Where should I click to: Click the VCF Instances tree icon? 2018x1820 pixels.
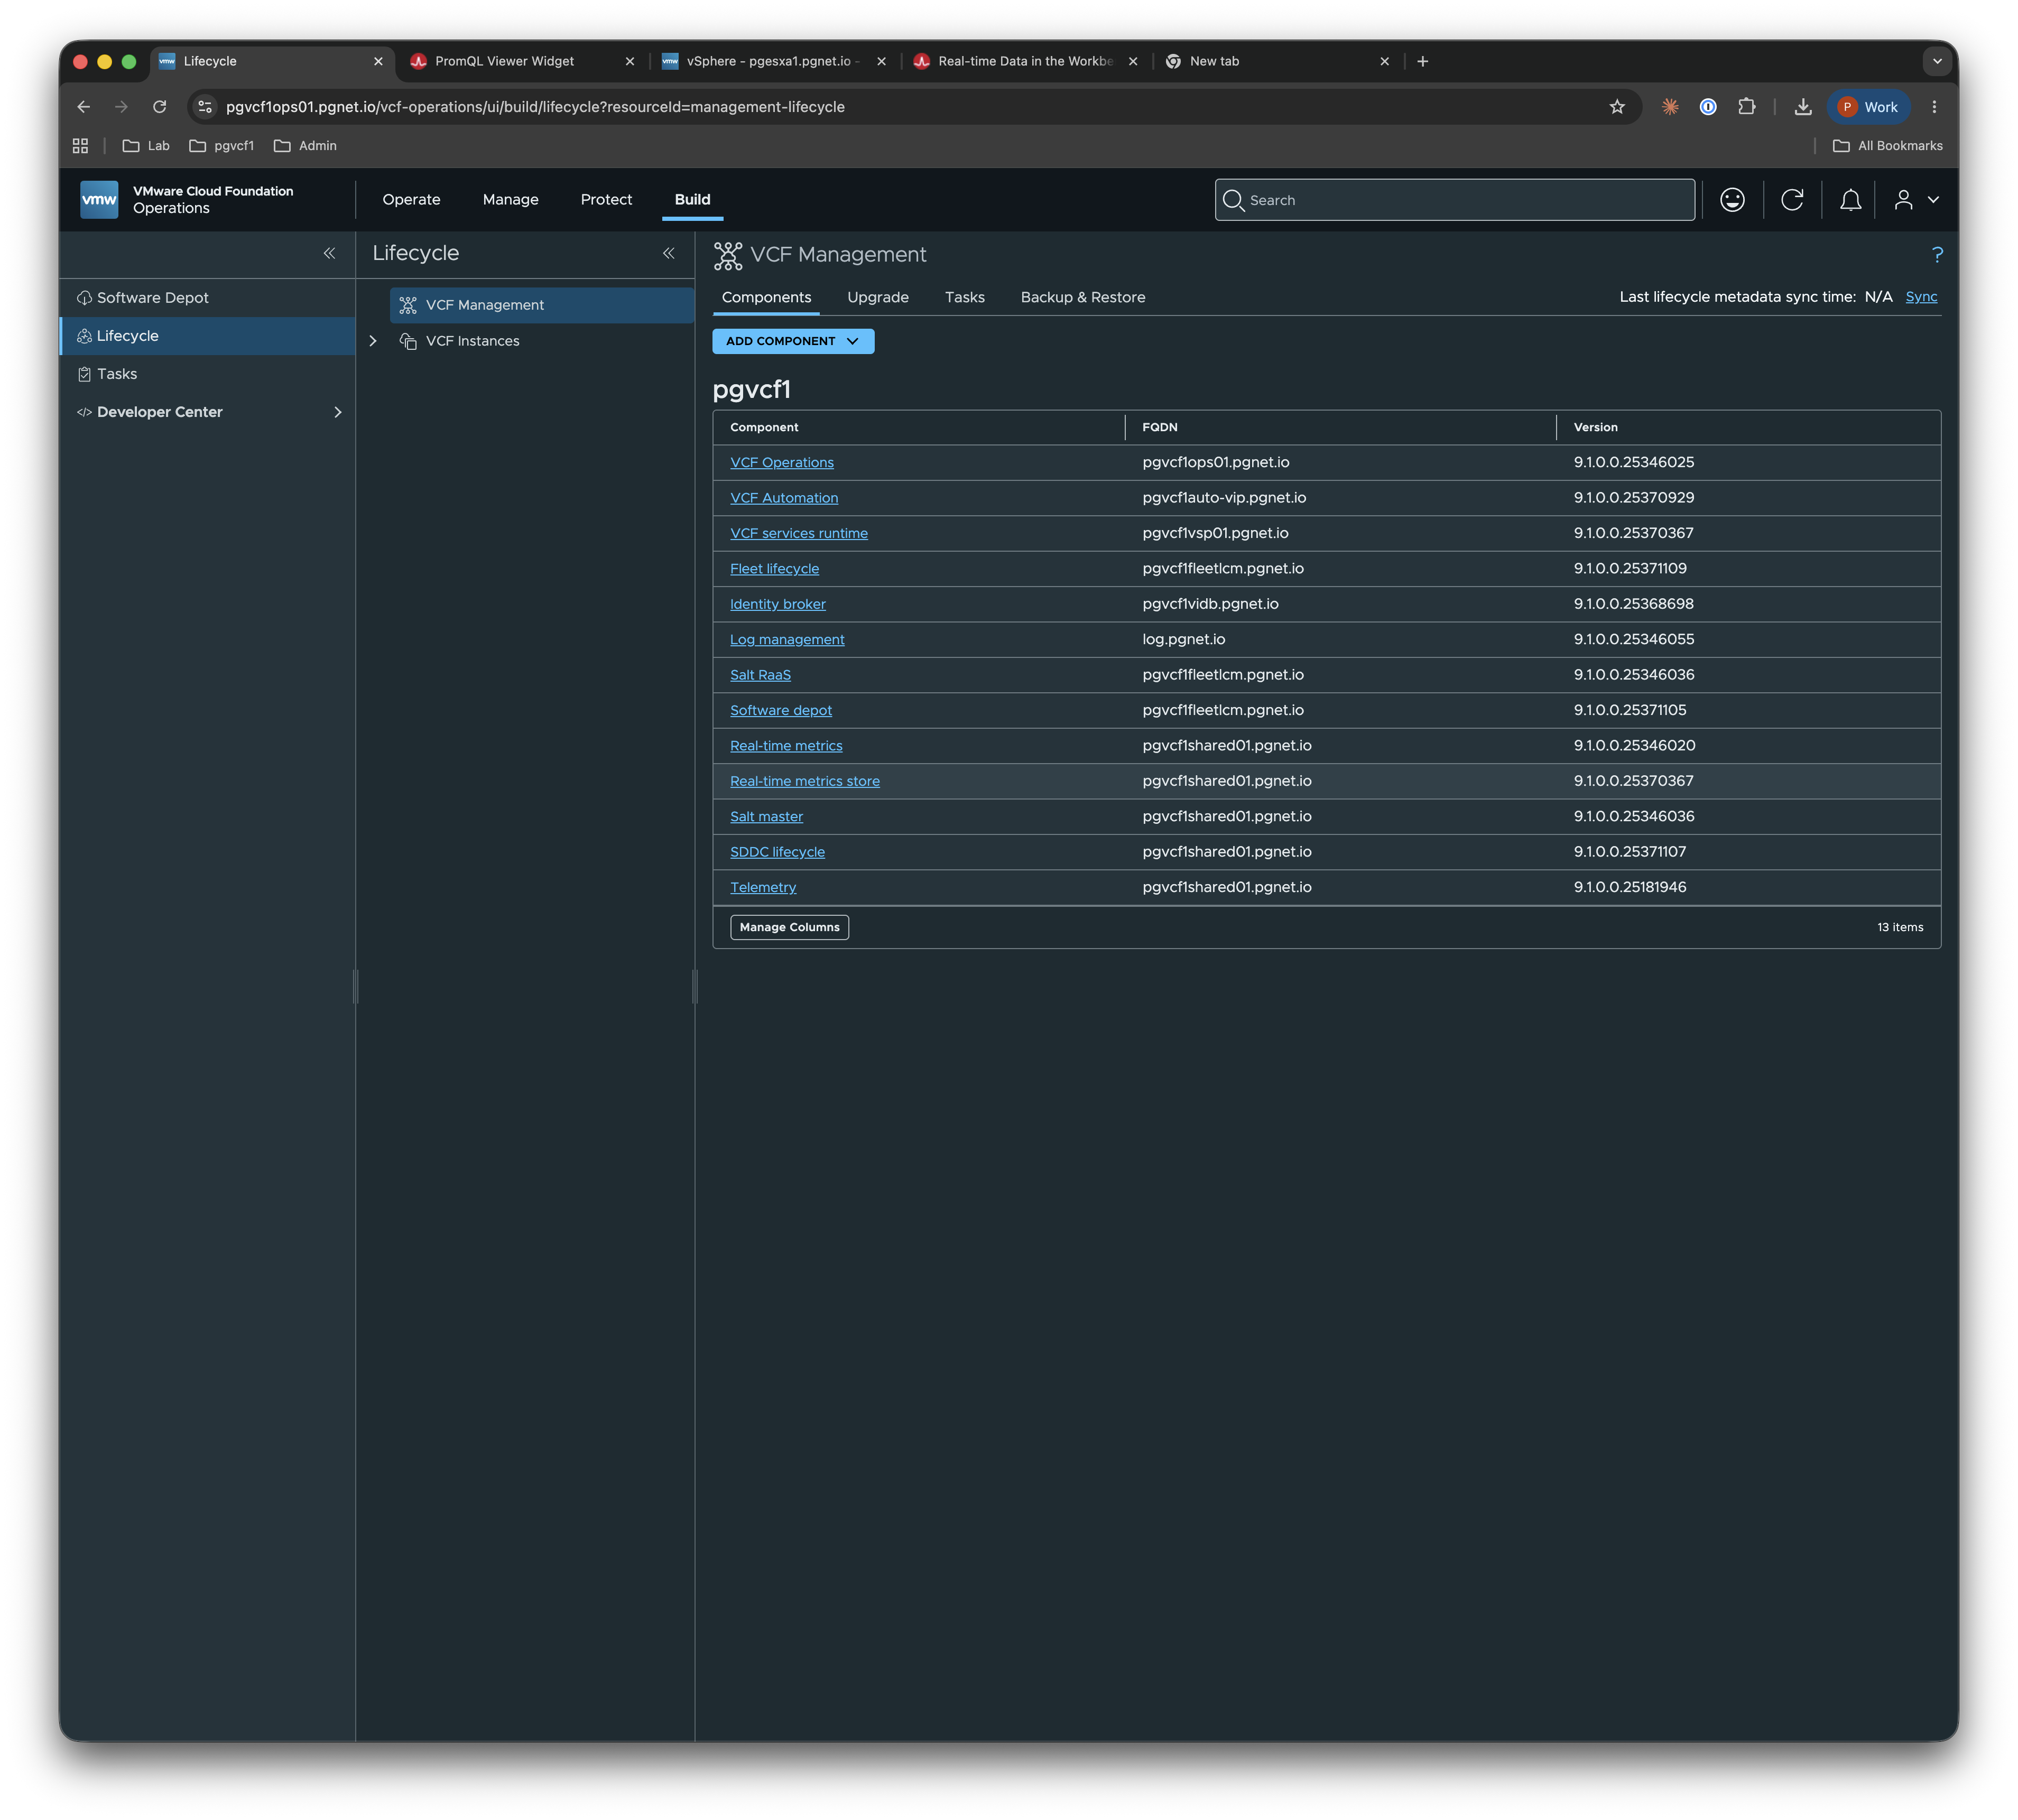click(408, 341)
